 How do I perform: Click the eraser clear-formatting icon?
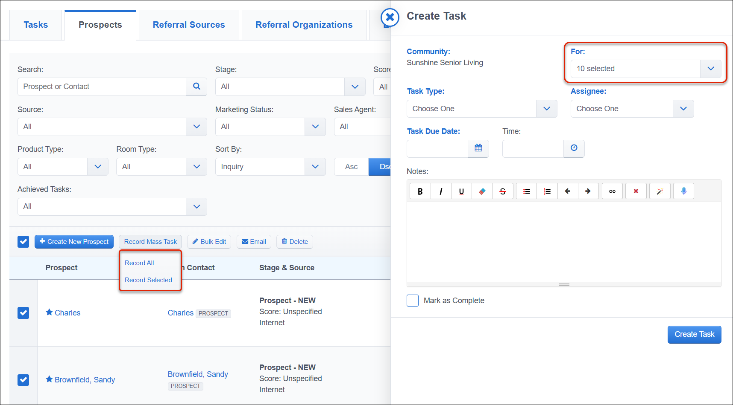click(482, 191)
